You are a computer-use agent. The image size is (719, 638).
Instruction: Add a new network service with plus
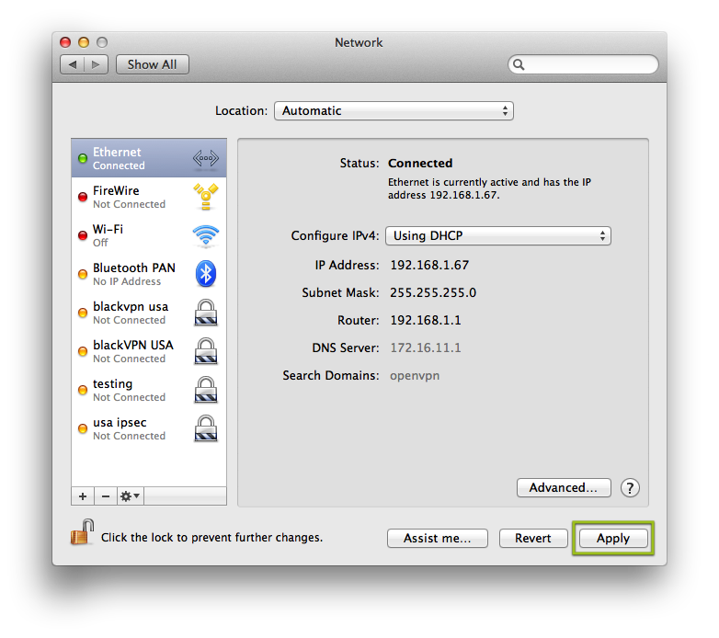point(83,496)
